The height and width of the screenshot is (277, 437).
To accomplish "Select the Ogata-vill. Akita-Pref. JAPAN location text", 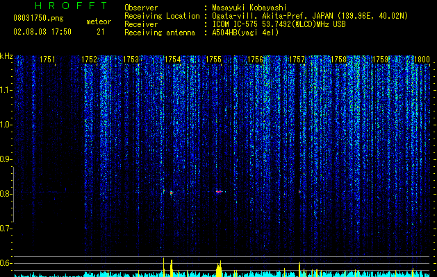I will point(310,16).
